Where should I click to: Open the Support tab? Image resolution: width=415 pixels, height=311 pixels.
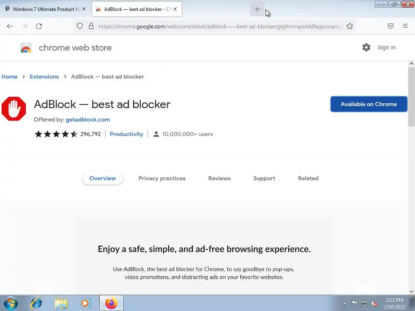pyautogui.click(x=264, y=178)
